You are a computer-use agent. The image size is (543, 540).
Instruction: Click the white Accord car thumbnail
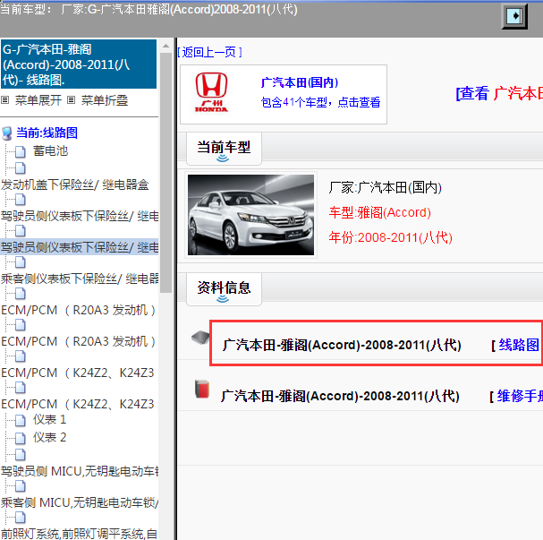[250, 215]
